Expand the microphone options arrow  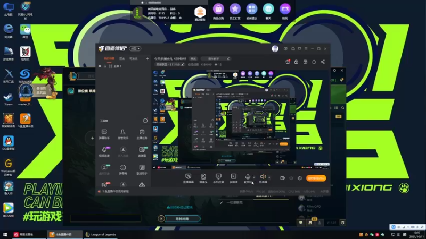click(254, 177)
